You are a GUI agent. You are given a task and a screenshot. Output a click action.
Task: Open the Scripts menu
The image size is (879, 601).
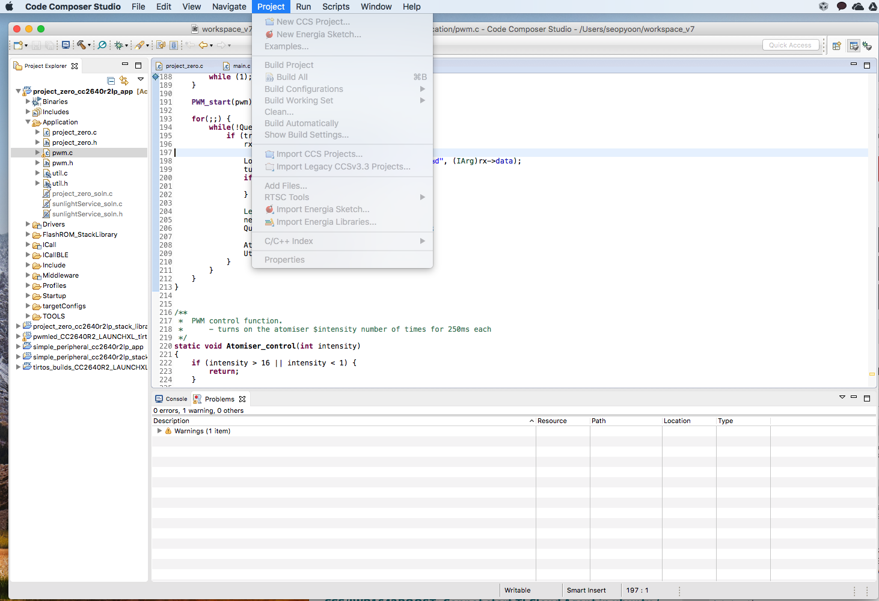335,7
